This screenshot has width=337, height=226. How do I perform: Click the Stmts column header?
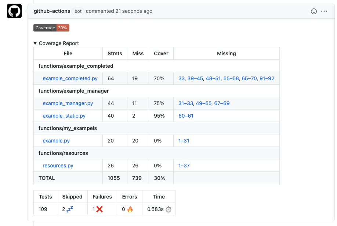115,53
